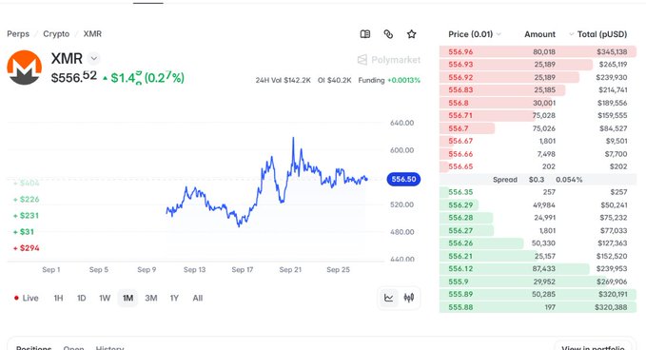This screenshot has width=646, height=350.
Task: Click the ask price 556.67
Action: point(460,141)
